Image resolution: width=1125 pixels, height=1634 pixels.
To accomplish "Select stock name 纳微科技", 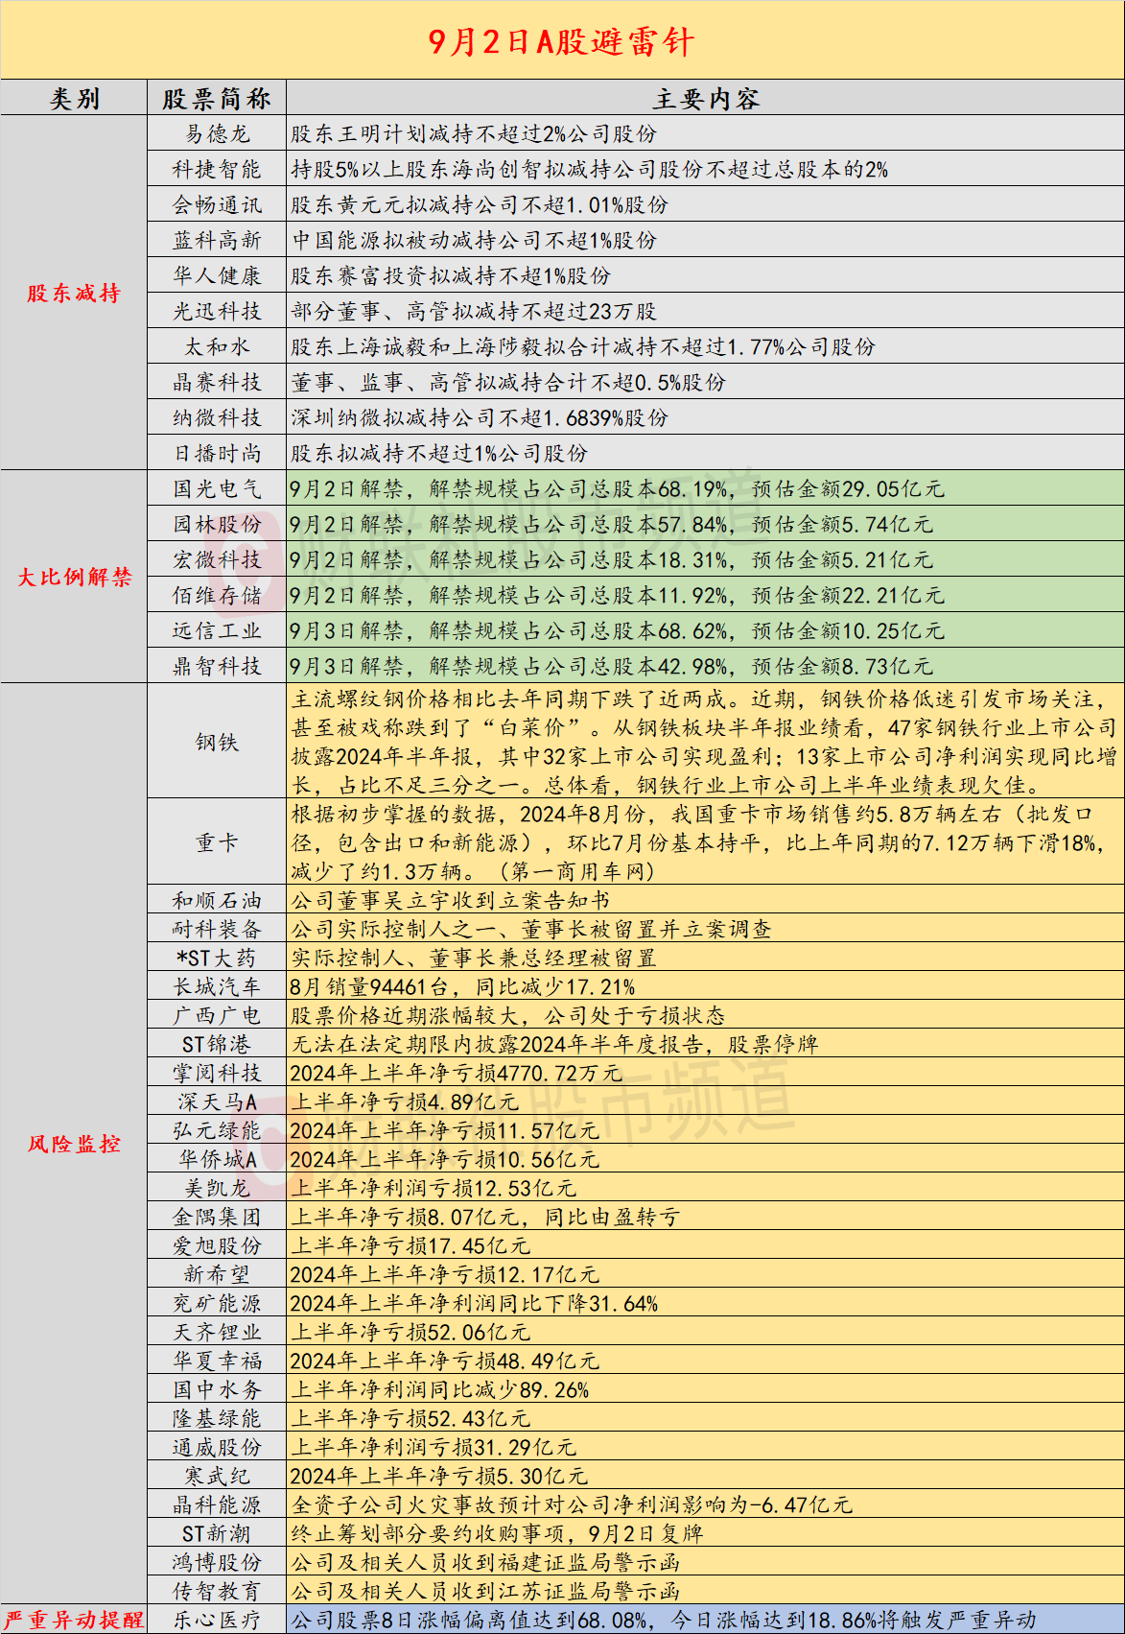I will (x=217, y=418).
